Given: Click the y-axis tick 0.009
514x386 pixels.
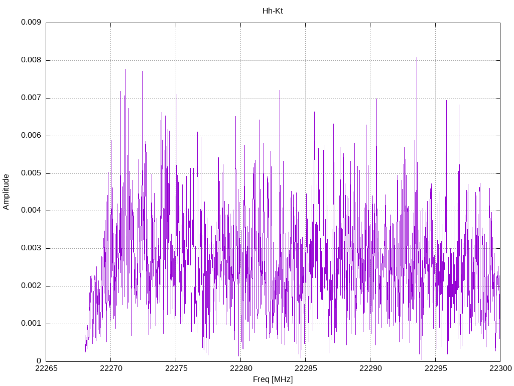Looking at the screenshot, I should (31, 22).
